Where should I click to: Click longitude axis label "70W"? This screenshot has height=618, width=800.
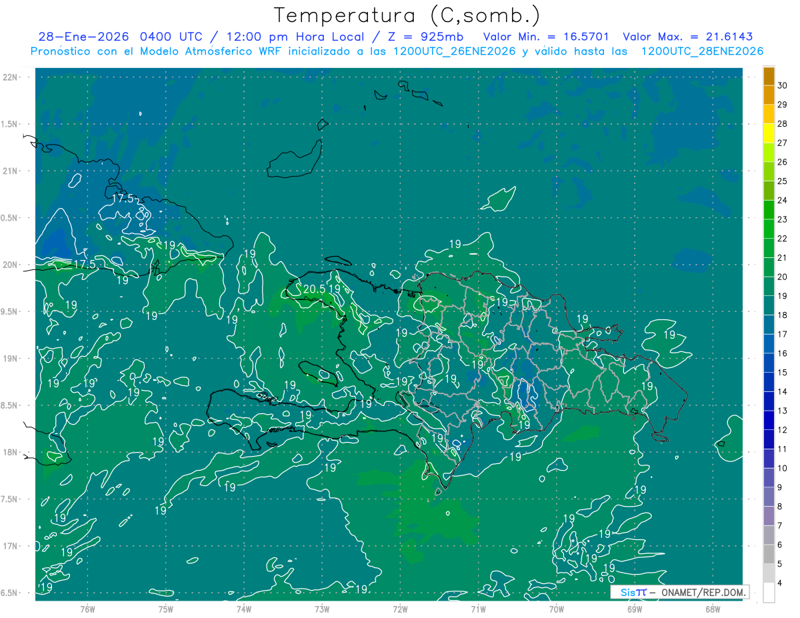point(557,609)
